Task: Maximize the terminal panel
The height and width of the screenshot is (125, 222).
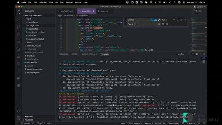Action: coord(201,54)
